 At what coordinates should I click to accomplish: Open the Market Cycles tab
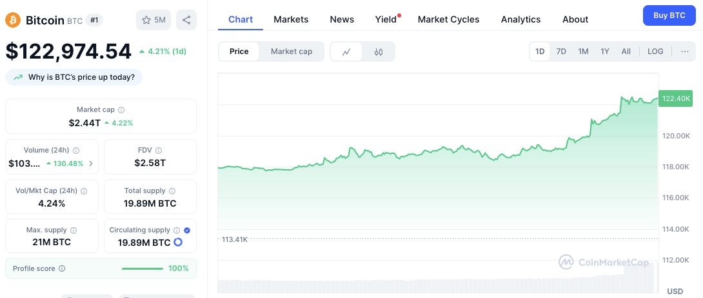point(448,19)
